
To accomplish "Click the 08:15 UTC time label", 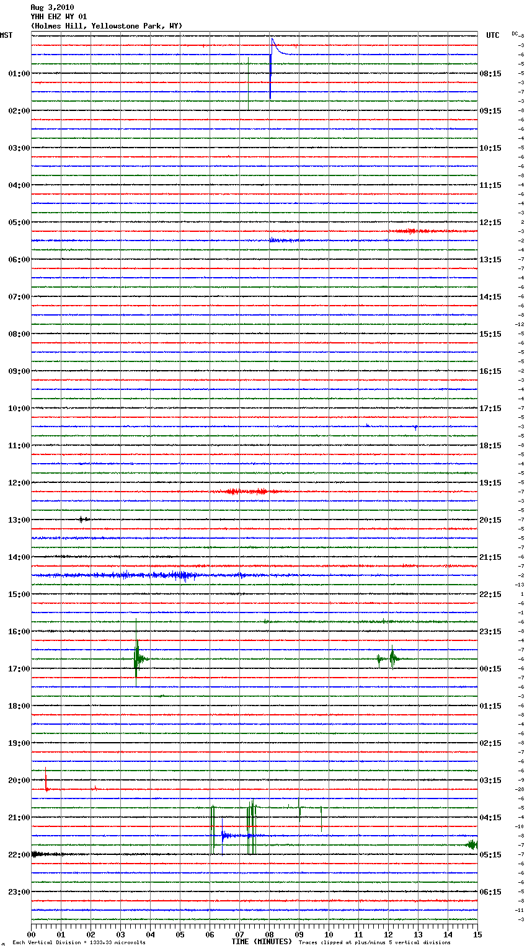I will point(490,74).
